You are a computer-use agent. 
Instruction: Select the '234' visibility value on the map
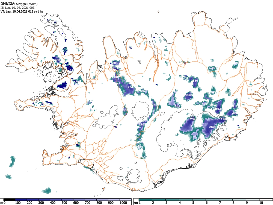pyautogui.click(x=193, y=119)
